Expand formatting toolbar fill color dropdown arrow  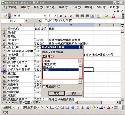click(x=109, y=16)
